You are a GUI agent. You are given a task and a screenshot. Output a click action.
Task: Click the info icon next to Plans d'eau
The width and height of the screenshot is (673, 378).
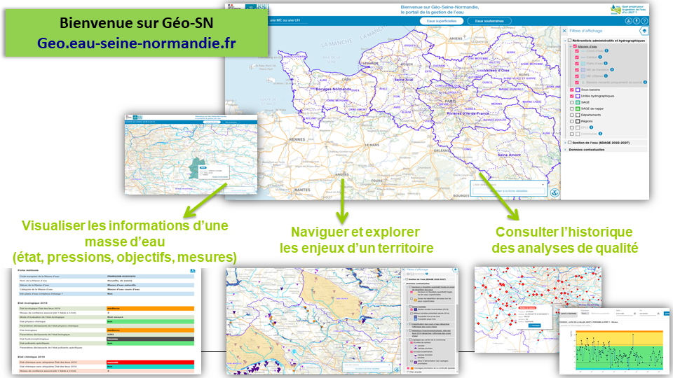pos(606,63)
